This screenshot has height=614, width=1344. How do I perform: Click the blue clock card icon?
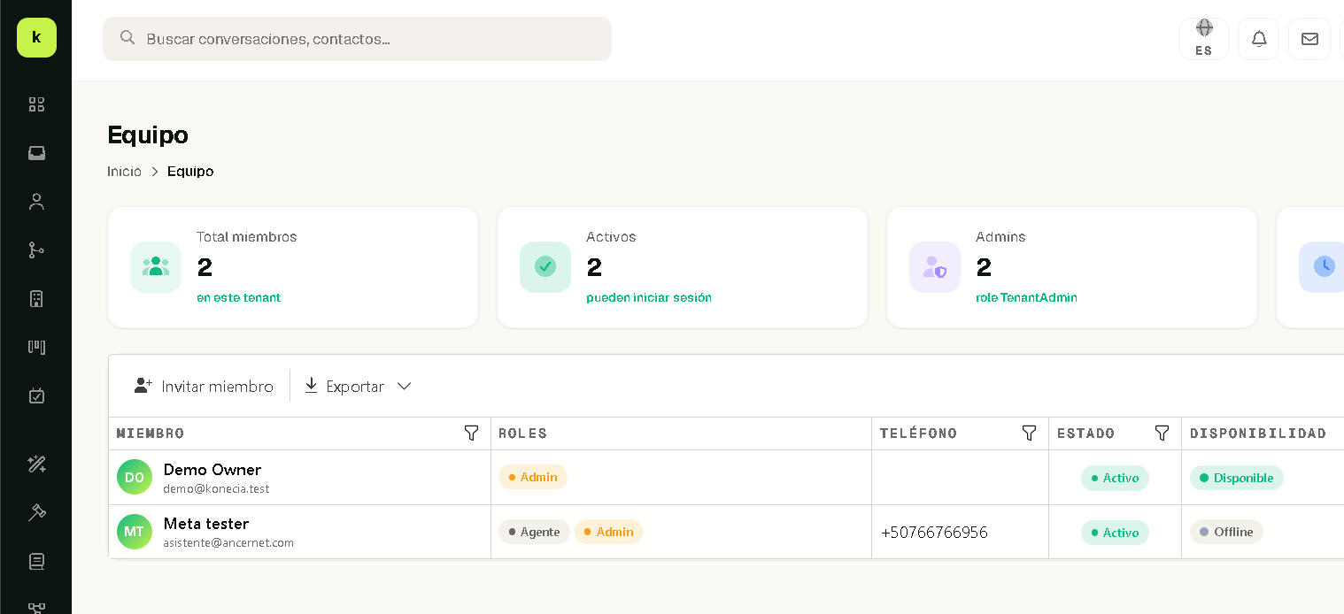(x=1323, y=266)
